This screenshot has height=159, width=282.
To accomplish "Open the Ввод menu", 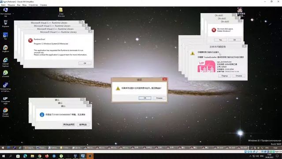I will [x=24, y=5].
